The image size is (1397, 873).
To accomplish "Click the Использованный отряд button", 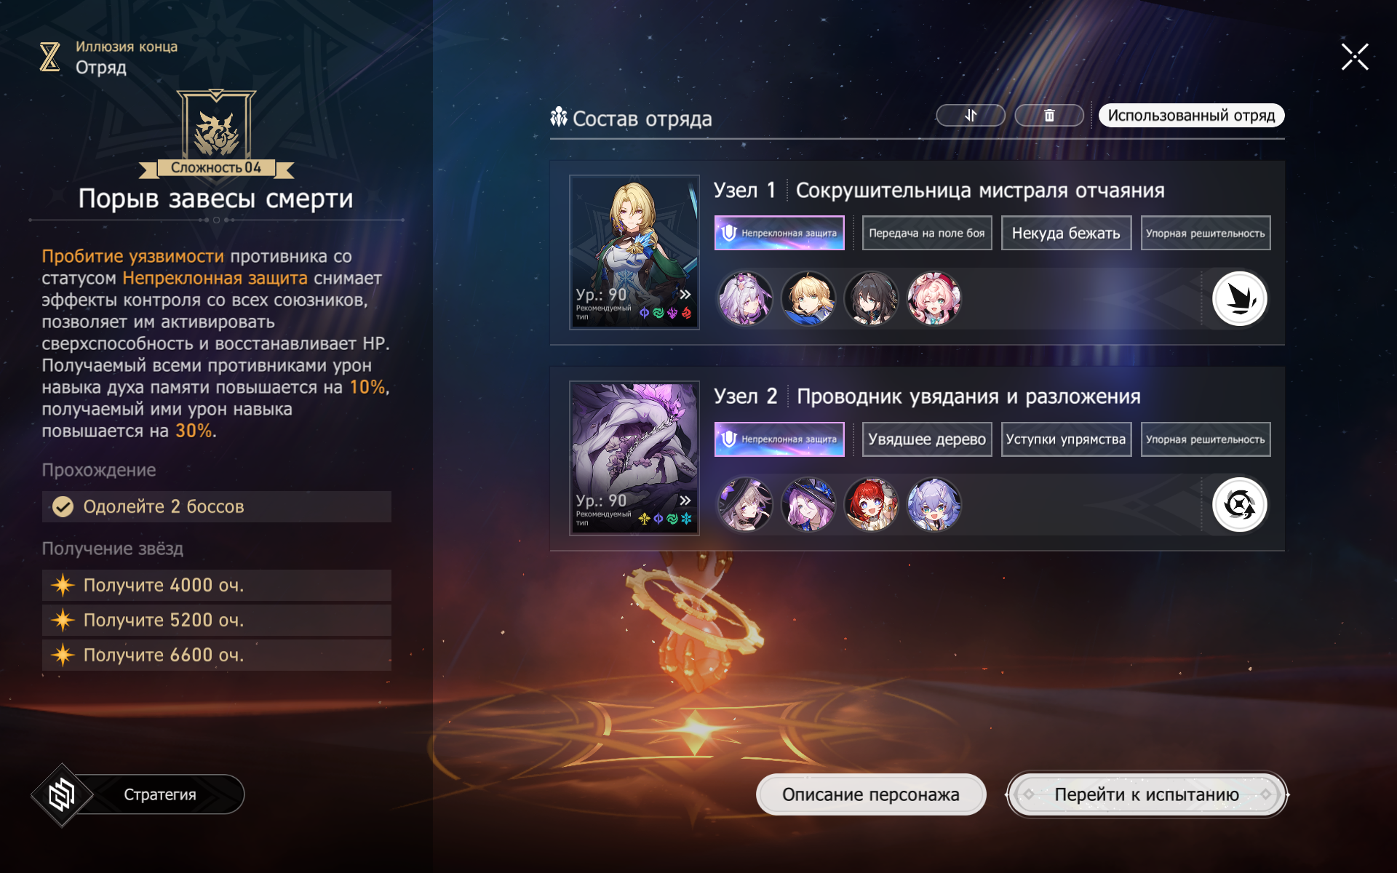I will point(1191,116).
